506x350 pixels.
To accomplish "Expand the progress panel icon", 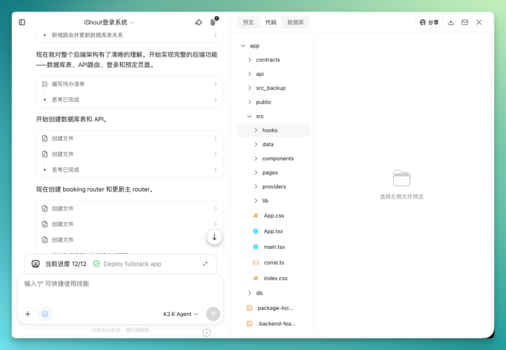I will click(x=205, y=264).
